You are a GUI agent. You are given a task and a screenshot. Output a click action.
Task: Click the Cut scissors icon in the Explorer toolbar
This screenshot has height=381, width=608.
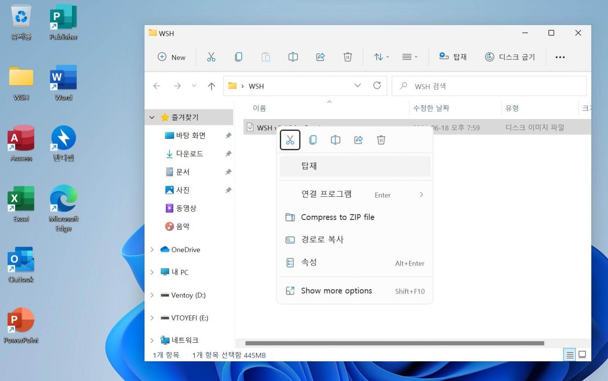click(211, 57)
